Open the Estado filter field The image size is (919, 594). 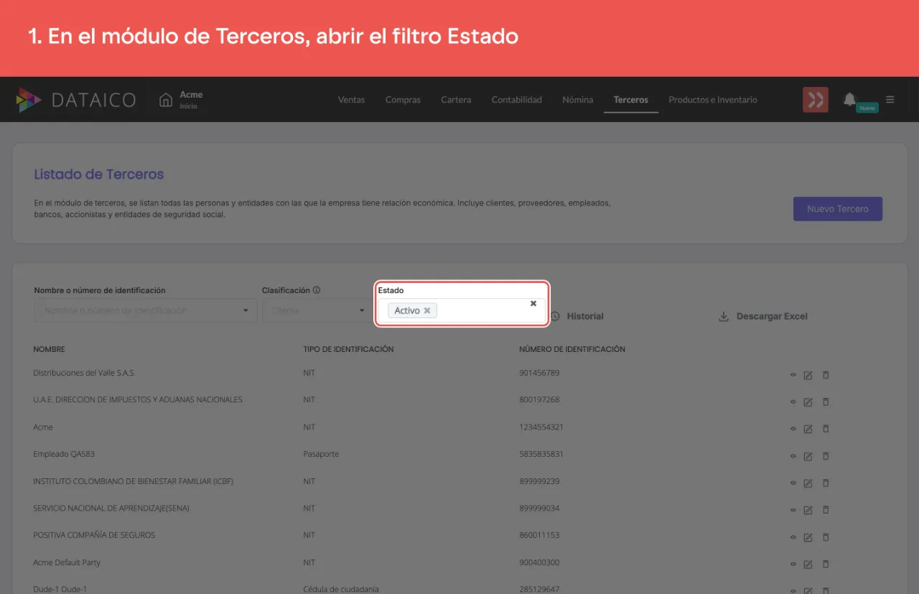click(x=462, y=310)
